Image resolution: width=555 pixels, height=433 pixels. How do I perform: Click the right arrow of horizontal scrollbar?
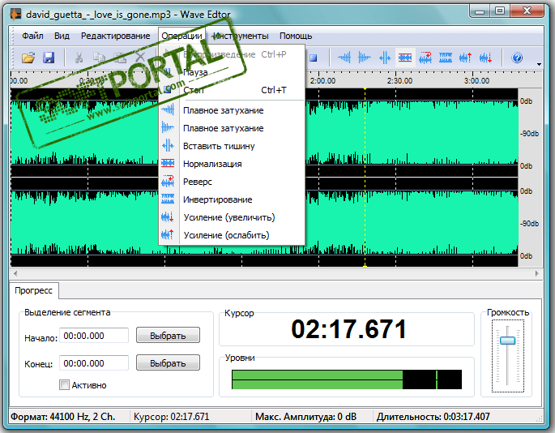tap(537, 273)
